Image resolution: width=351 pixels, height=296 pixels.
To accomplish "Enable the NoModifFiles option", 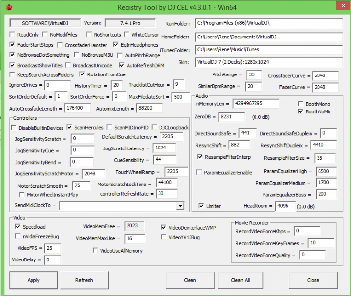I will (45, 35).
